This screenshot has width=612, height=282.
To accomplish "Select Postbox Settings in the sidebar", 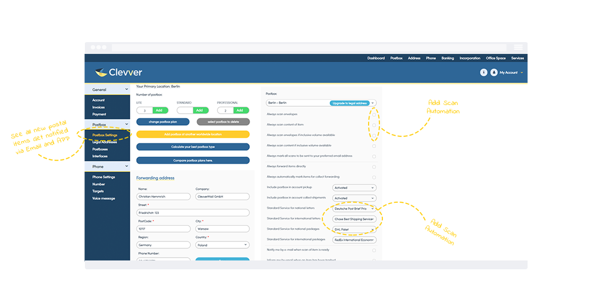I will coord(105,135).
